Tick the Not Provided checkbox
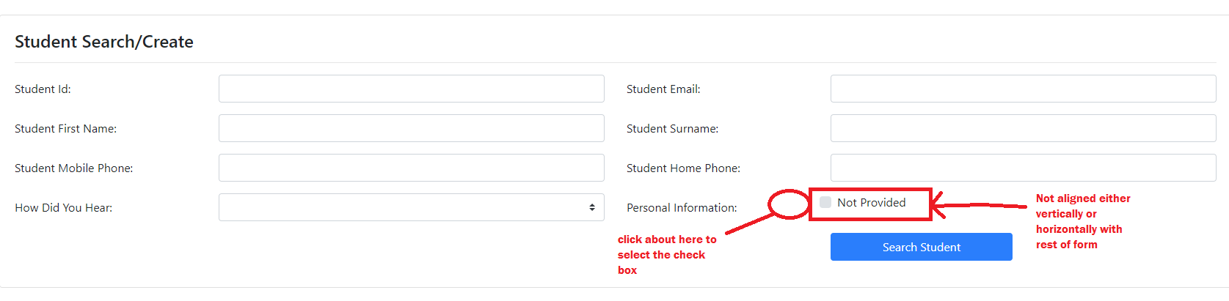 825,202
